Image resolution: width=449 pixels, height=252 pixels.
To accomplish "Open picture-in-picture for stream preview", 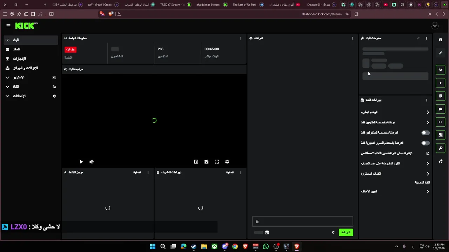I will 196,162.
